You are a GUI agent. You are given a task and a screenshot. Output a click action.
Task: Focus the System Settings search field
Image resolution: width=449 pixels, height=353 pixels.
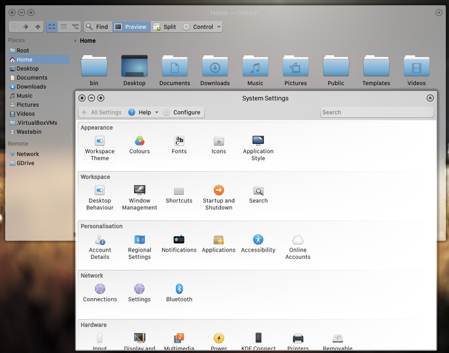377,112
